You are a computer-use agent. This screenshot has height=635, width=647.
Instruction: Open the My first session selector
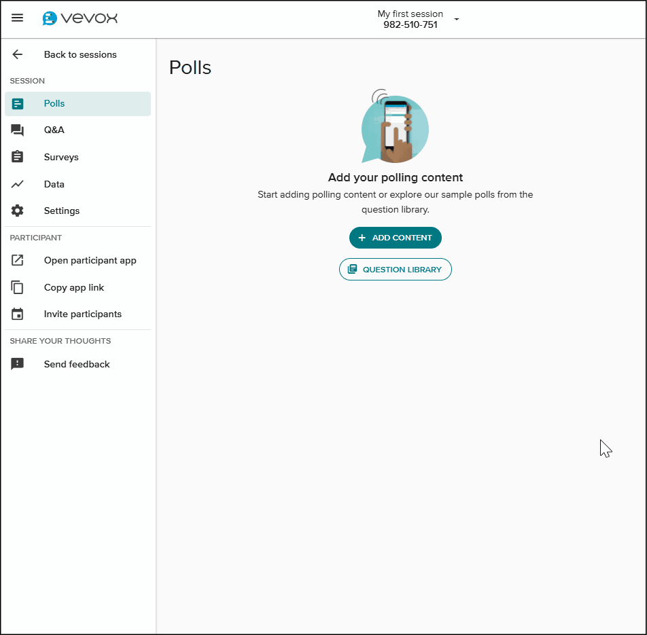410,19
